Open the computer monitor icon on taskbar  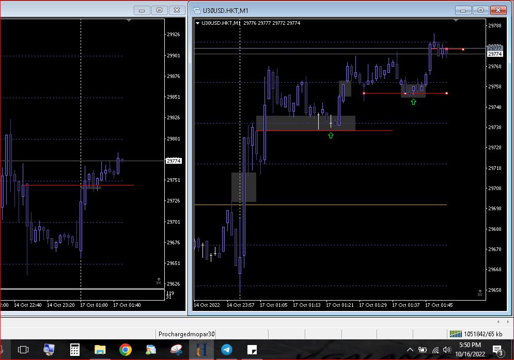(49, 350)
